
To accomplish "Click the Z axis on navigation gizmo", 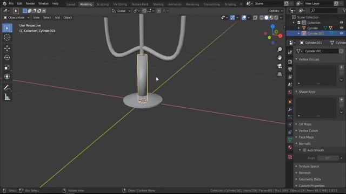I will click(272, 26).
